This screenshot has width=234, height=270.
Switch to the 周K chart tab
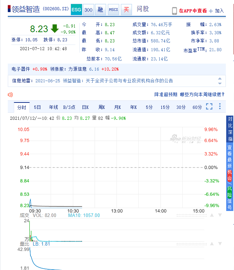(x=102, y=107)
